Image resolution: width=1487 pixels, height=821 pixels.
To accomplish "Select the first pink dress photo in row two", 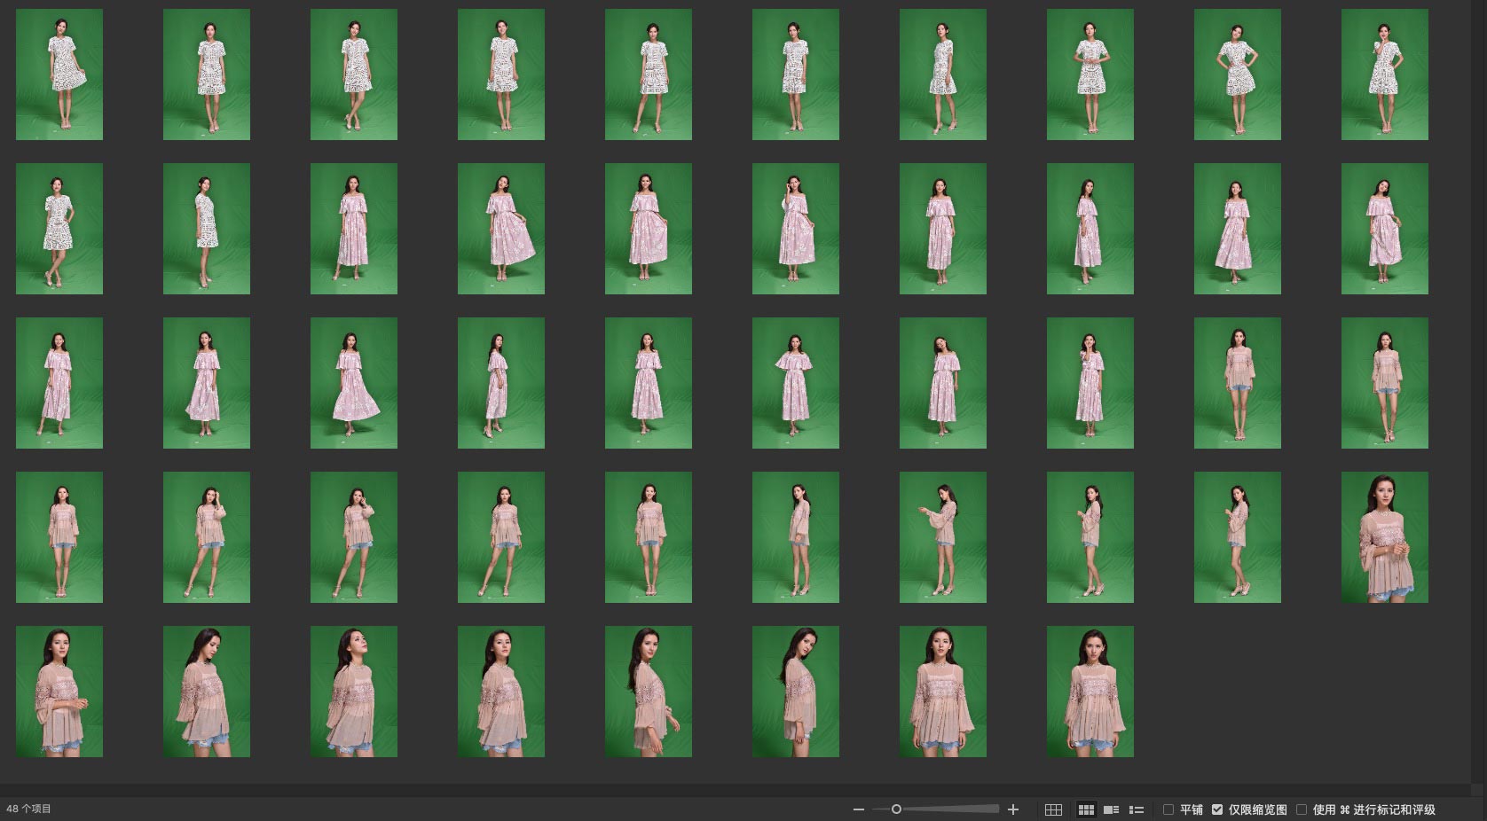I will tap(353, 229).
